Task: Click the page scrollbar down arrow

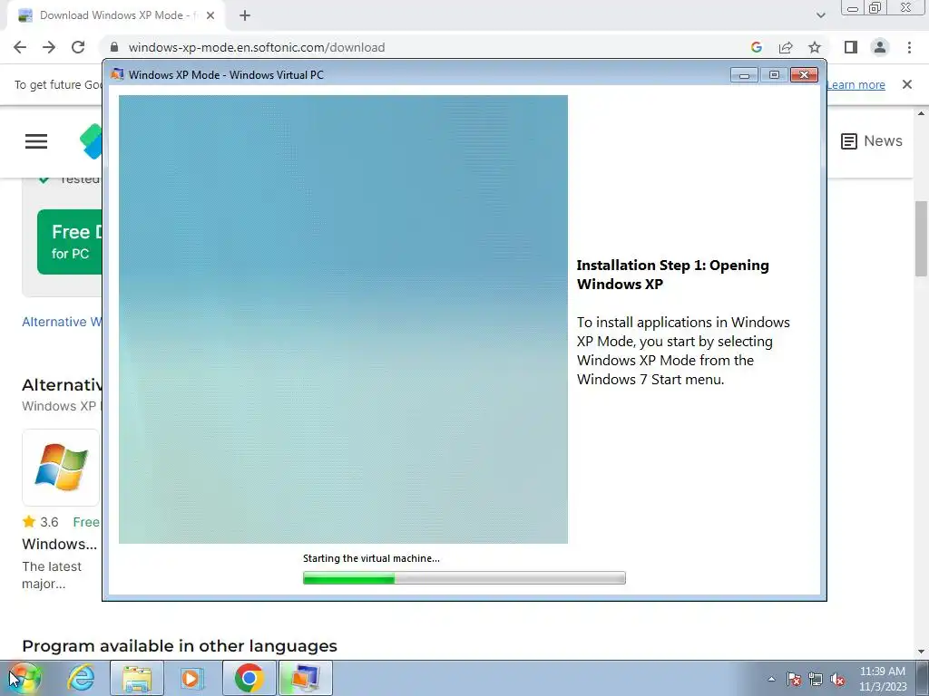Action: pos(922,652)
